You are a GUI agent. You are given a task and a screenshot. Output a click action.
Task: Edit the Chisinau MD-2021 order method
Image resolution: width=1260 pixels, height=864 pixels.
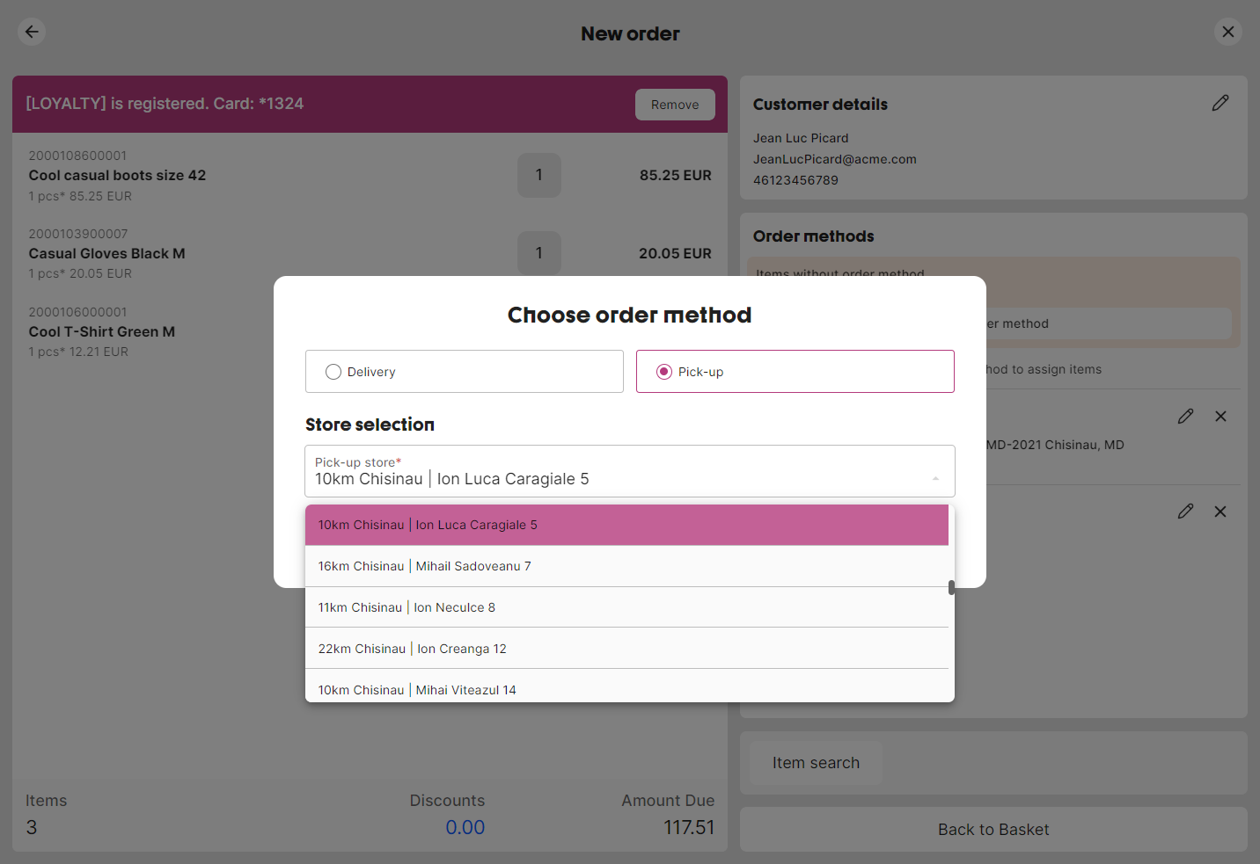click(x=1185, y=417)
